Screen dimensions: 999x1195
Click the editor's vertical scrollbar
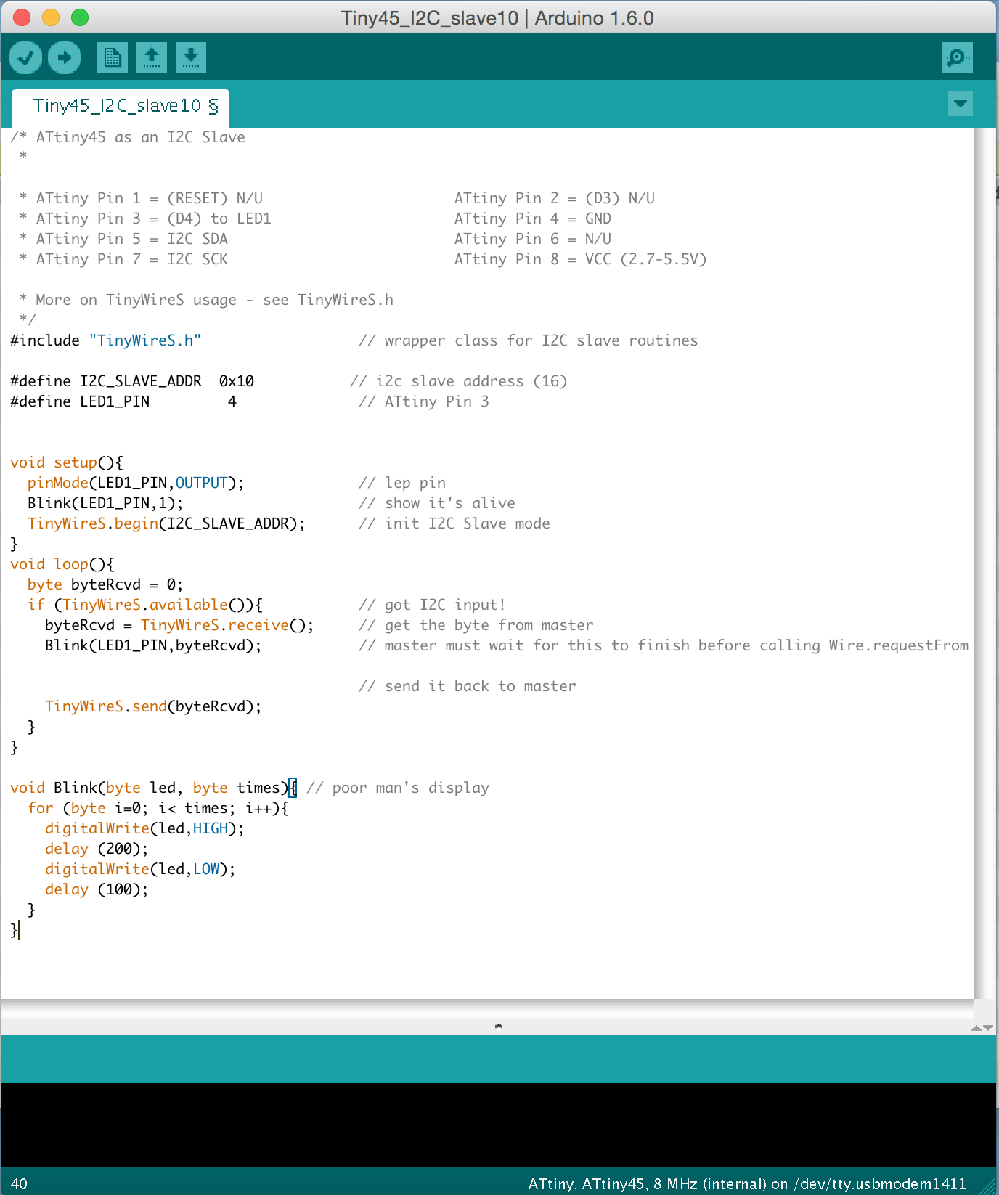click(985, 563)
